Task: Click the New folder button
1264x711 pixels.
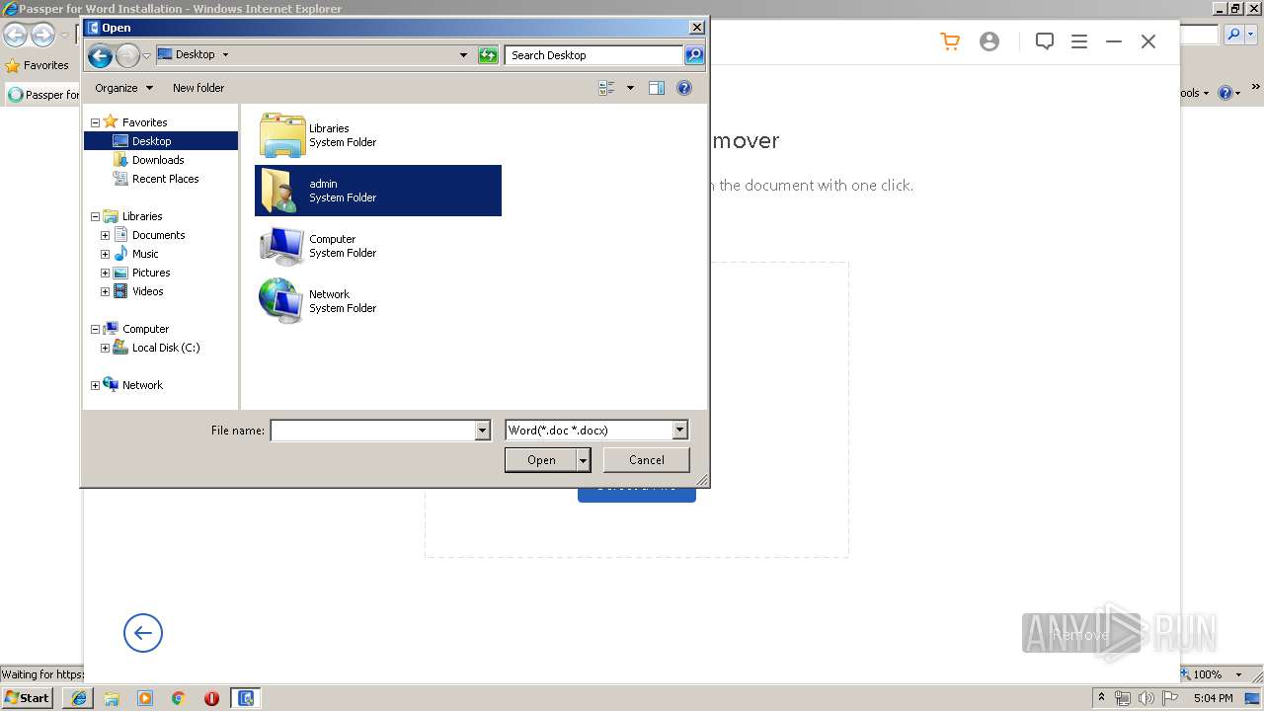Action: (198, 88)
